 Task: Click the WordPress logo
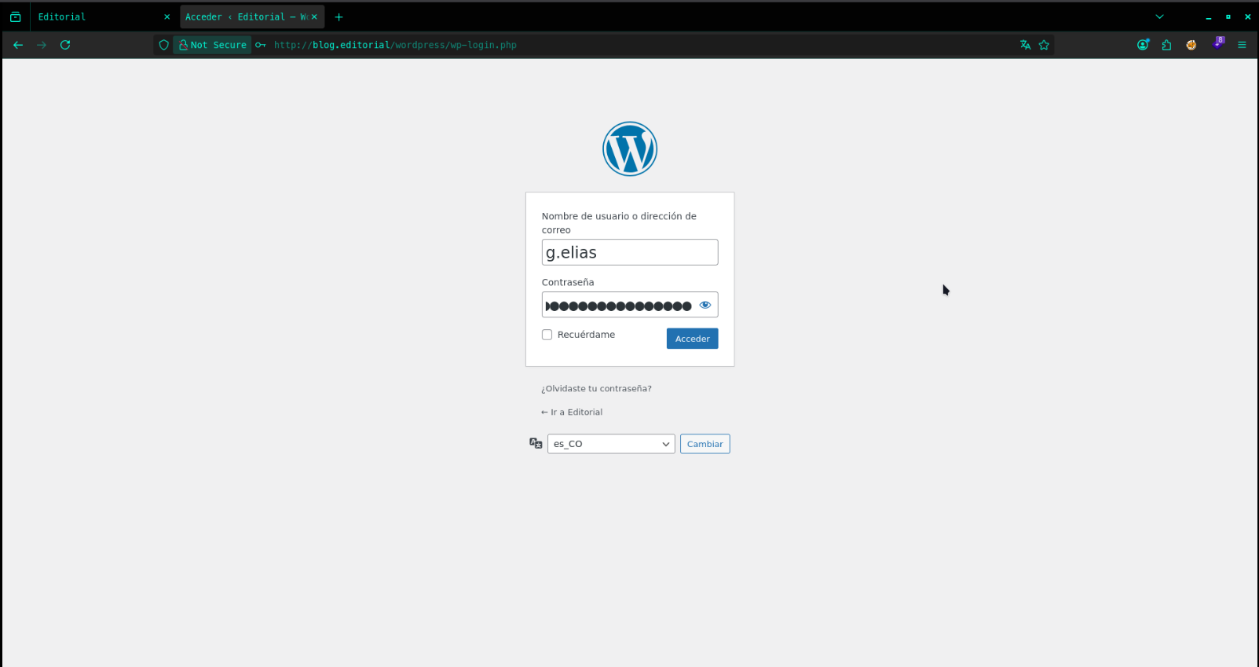click(630, 148)
